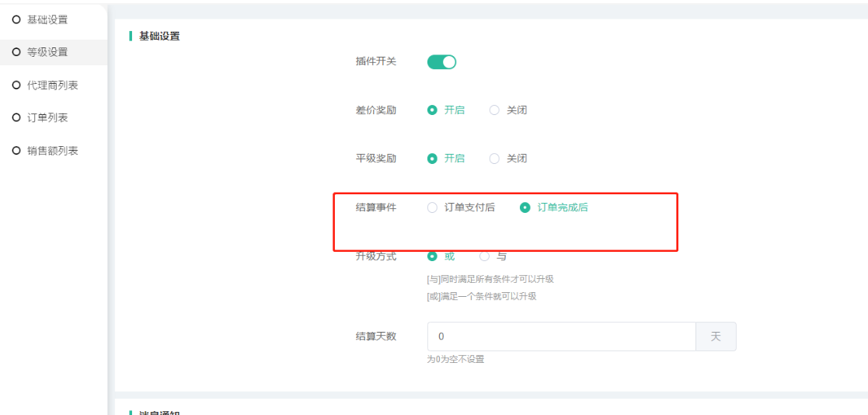Image resolution: width=868 pixels, height=415 pixels.
Task: Go to the 等级设置 sidebar item
Action: 47,52
